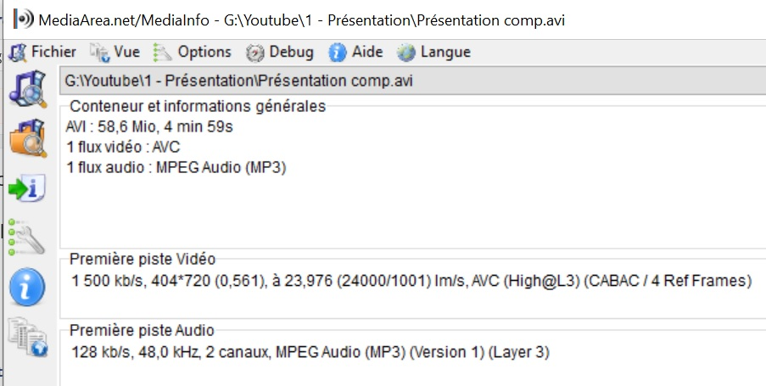Click the blue About info icon
This screenshot has width=766, height=386.
pyautogui.click(x=27, y=287)
